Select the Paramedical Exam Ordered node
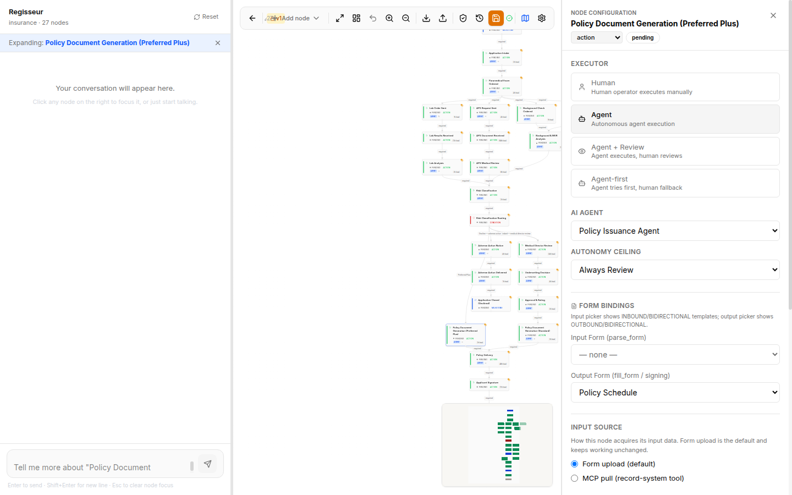This screenshot has width=792, height=495. 502,86
